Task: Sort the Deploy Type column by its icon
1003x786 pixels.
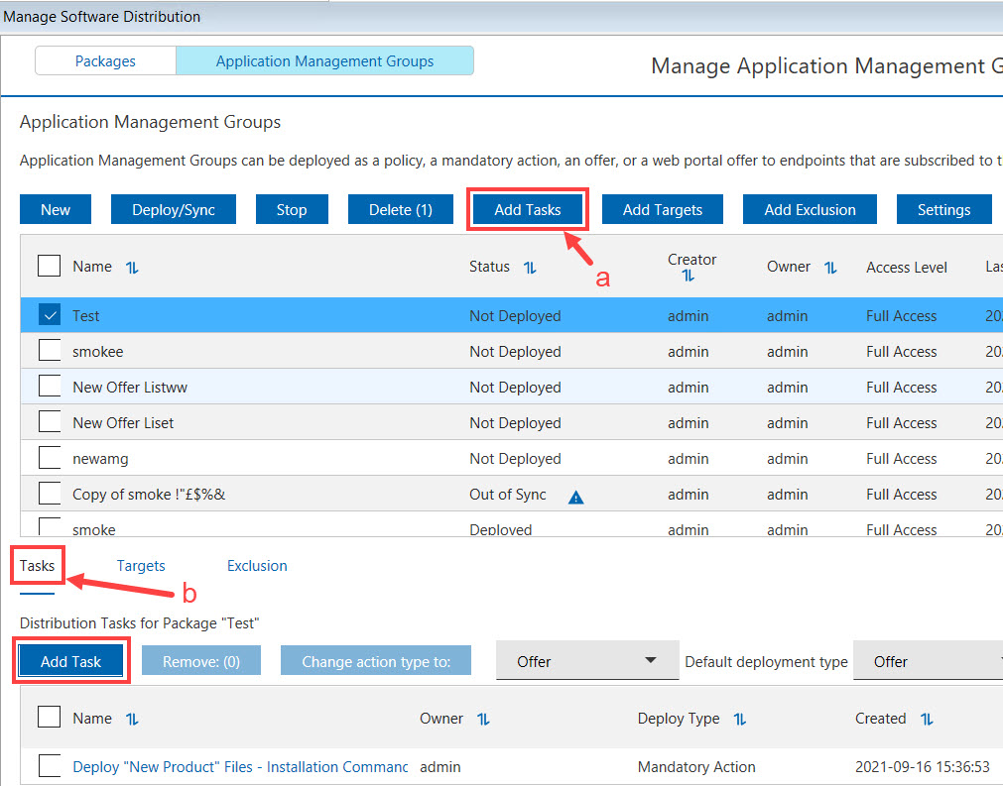Action: pos(739,719)
